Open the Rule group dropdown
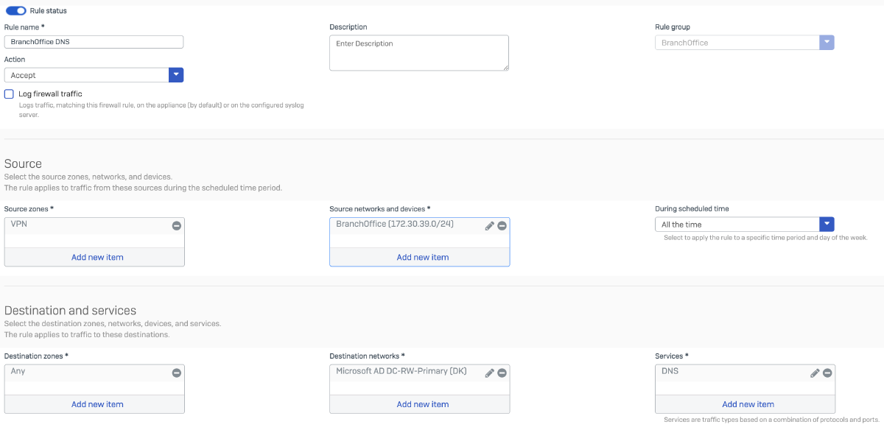 pyautogui.click(x=827, y=42)
